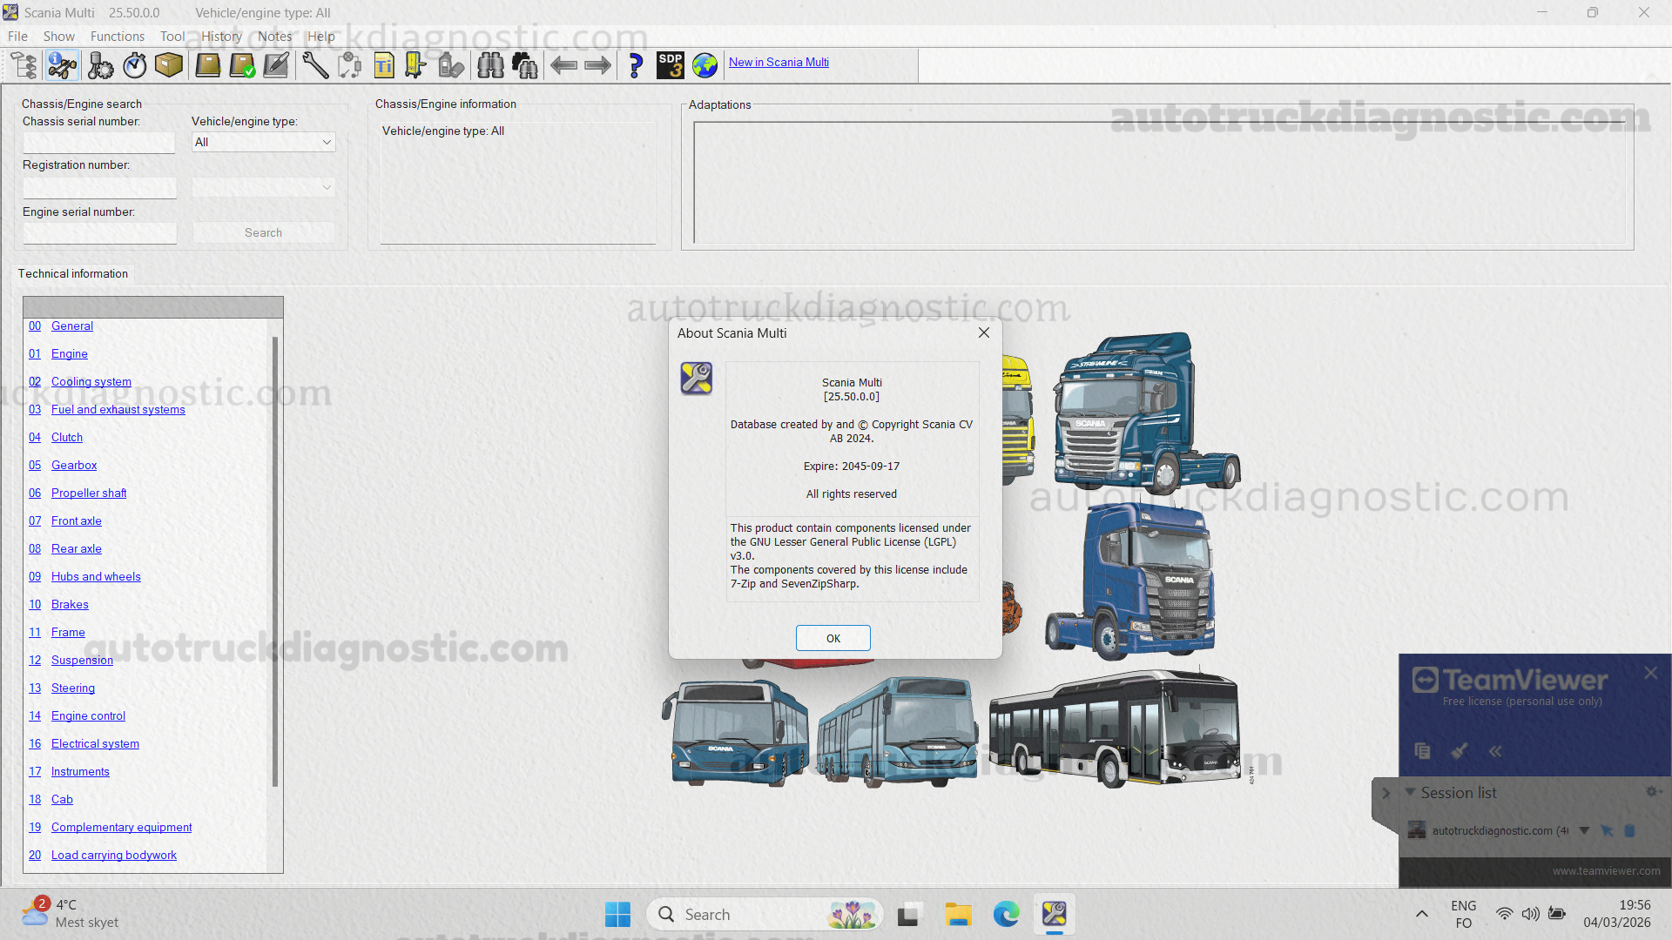This screenshot has height=940, width=1672.
Task: Select the vehicle information chassis icon
Action: tap(62, 65)
